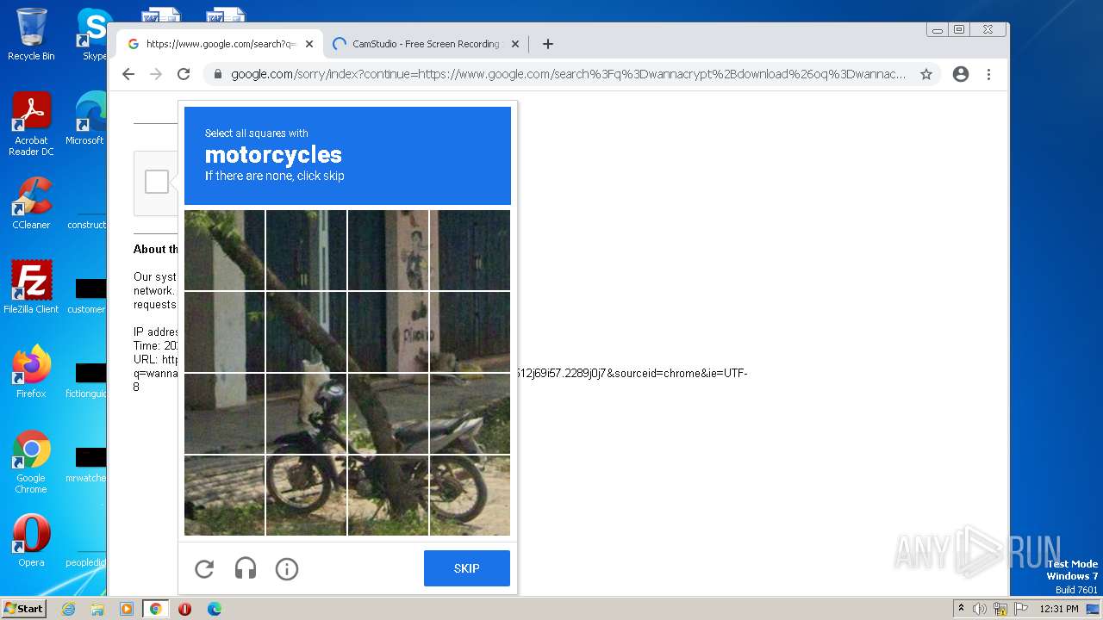
Task: Open Skype desktop shortcut
Action: pos(94,34)
